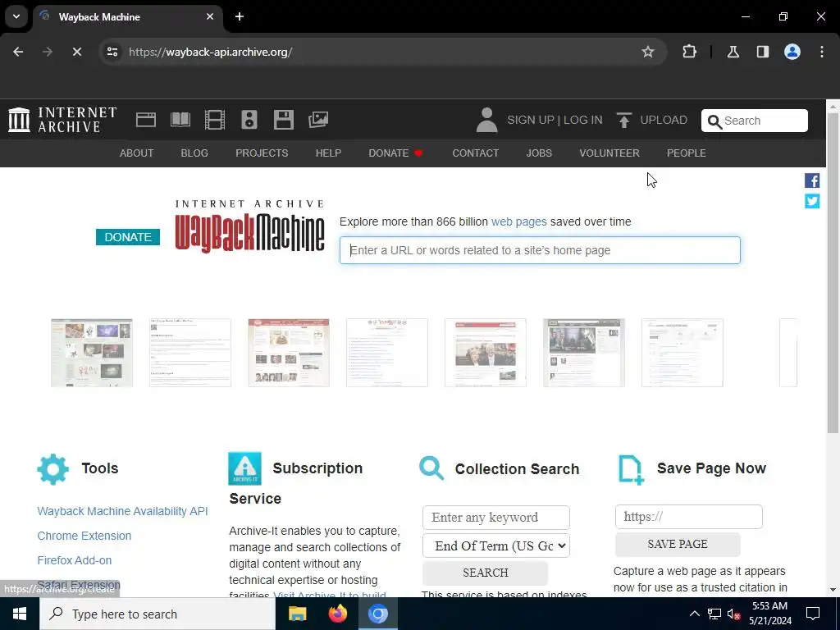Open the Audio speaker icon
840x630 pixels.
coord(249,120)
